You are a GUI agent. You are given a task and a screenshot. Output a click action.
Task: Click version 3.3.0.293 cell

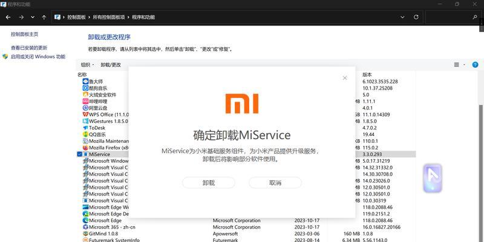[x=372, y=154]
